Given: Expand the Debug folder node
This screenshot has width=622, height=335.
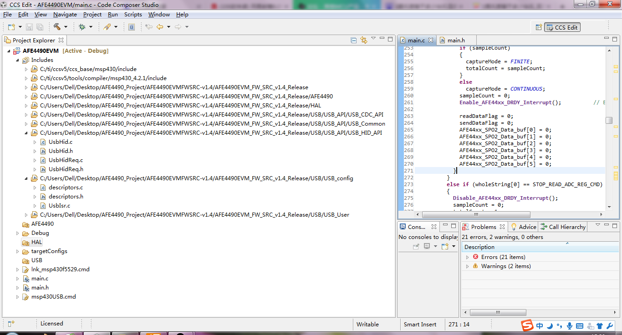Looking at the screenshot, I should pyautogui.click(x=17, y=233).
